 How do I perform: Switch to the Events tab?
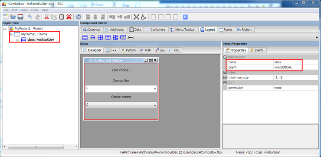pyautogui.click(x=257, y=50)
